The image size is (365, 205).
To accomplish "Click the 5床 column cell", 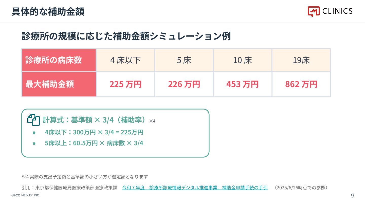I will point(184,60).
